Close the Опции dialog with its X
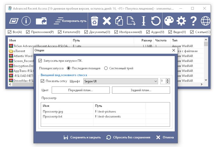 pos(174,50)
